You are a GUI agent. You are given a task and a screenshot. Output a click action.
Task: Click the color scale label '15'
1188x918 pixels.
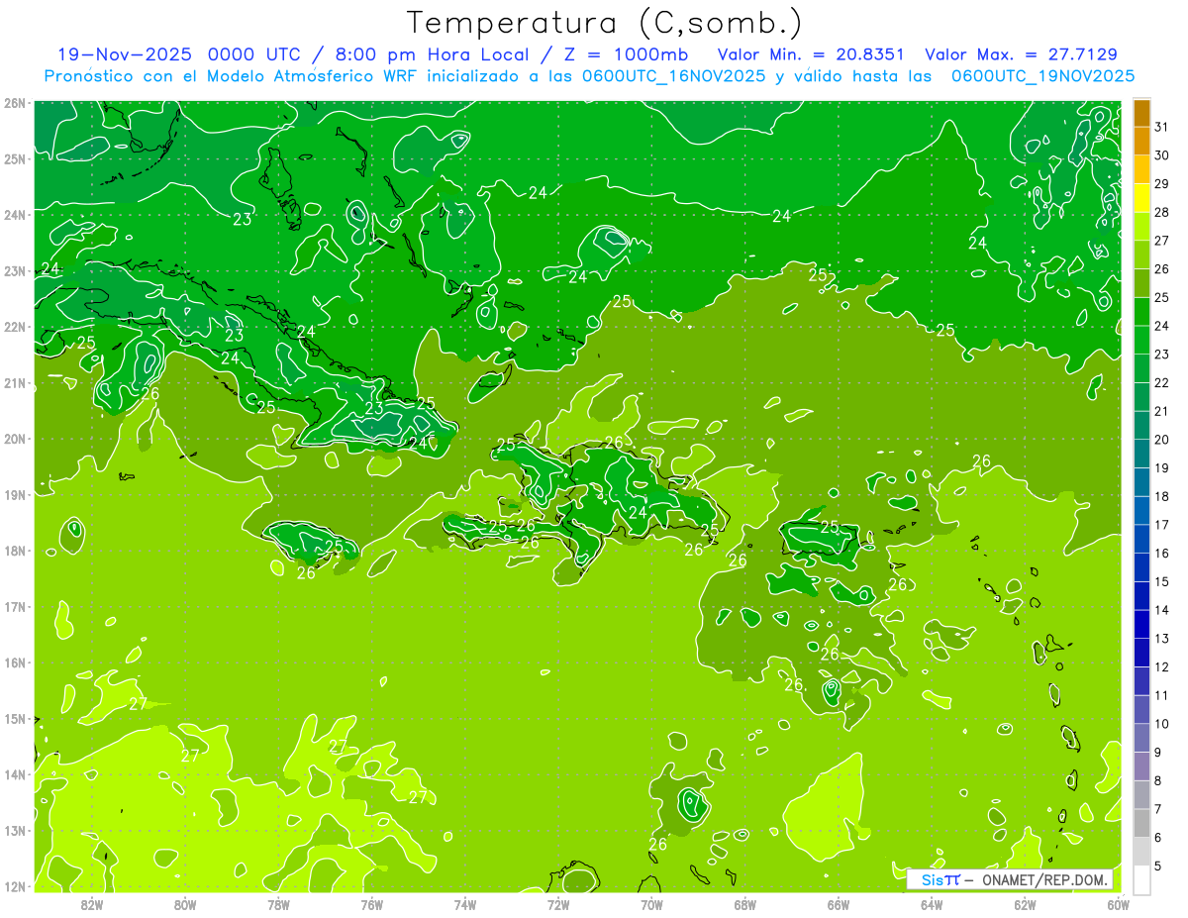click(1162, 581)
